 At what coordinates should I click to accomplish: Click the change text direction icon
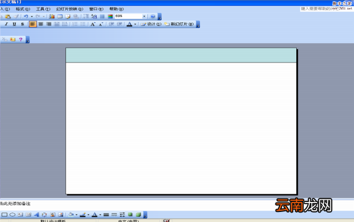(x=65, y=24)
